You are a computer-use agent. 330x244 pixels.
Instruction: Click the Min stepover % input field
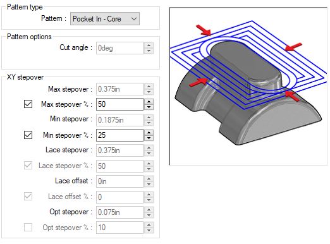click(119, 135)
